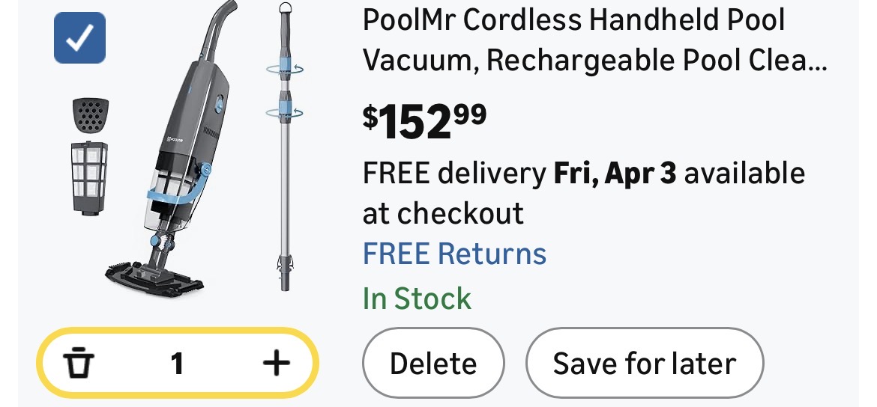Open the FREE Returns link

point(454,254)
